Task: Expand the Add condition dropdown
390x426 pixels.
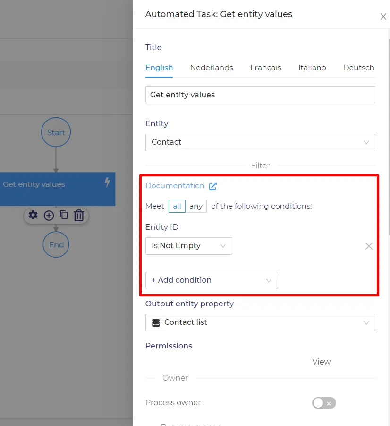Action: click(212, 280)
